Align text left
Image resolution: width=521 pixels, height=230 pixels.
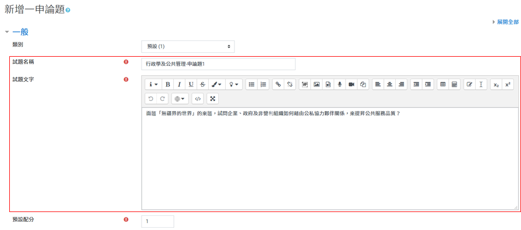(x=378, y=84)
